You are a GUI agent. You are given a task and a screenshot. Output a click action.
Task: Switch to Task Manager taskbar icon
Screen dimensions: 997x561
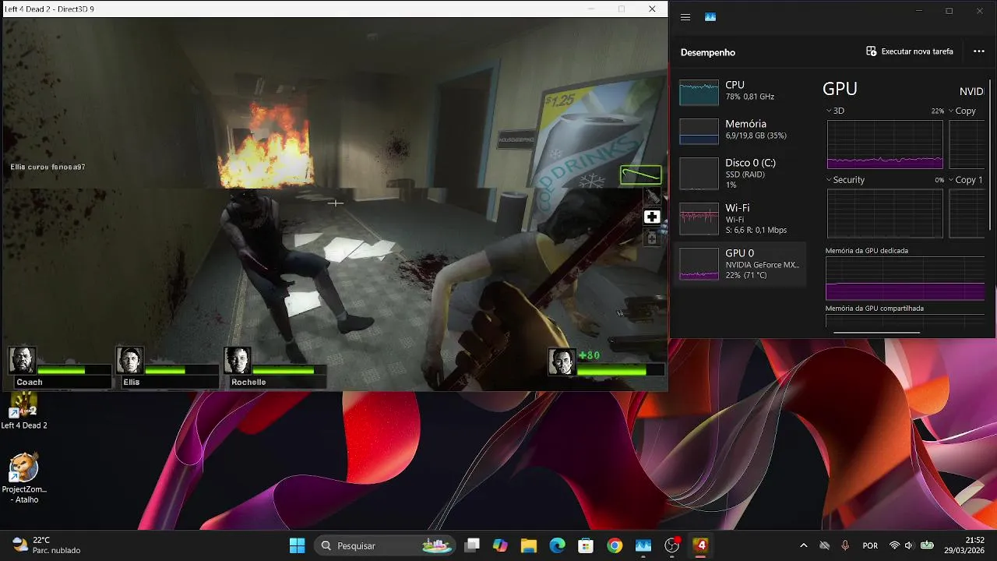(643, 545)
